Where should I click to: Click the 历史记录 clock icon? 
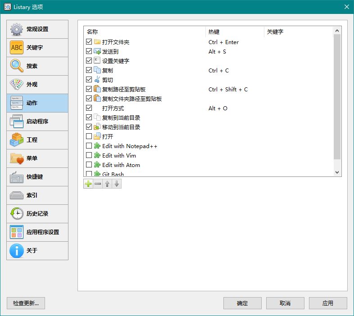tap(17, 214)
